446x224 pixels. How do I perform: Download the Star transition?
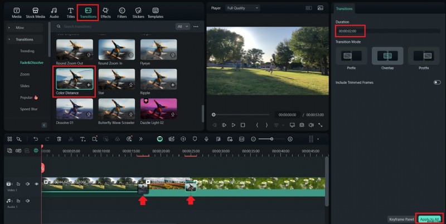[x=131, y=85]
